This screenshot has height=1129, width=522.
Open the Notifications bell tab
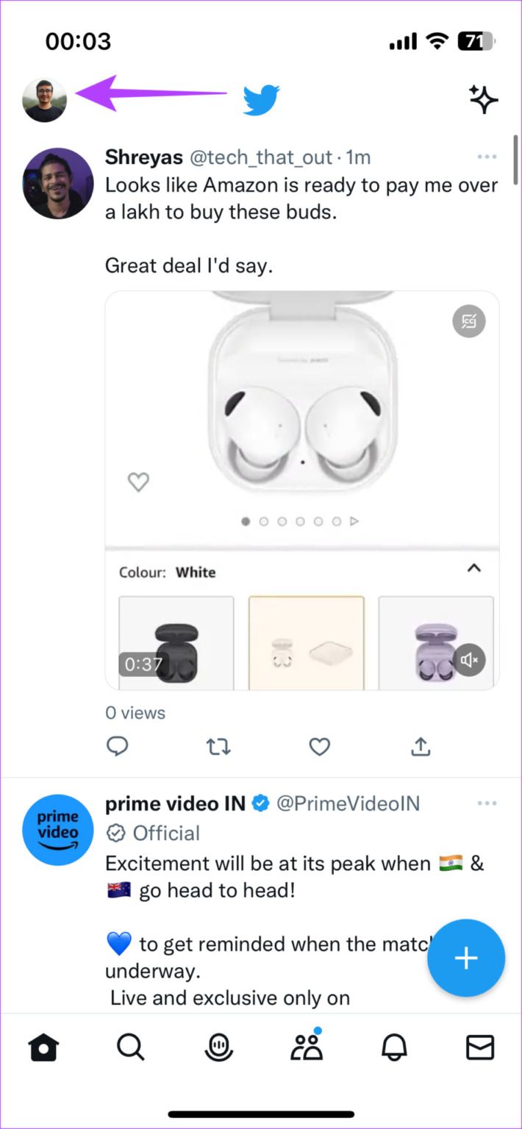(x=393, y=1047)
